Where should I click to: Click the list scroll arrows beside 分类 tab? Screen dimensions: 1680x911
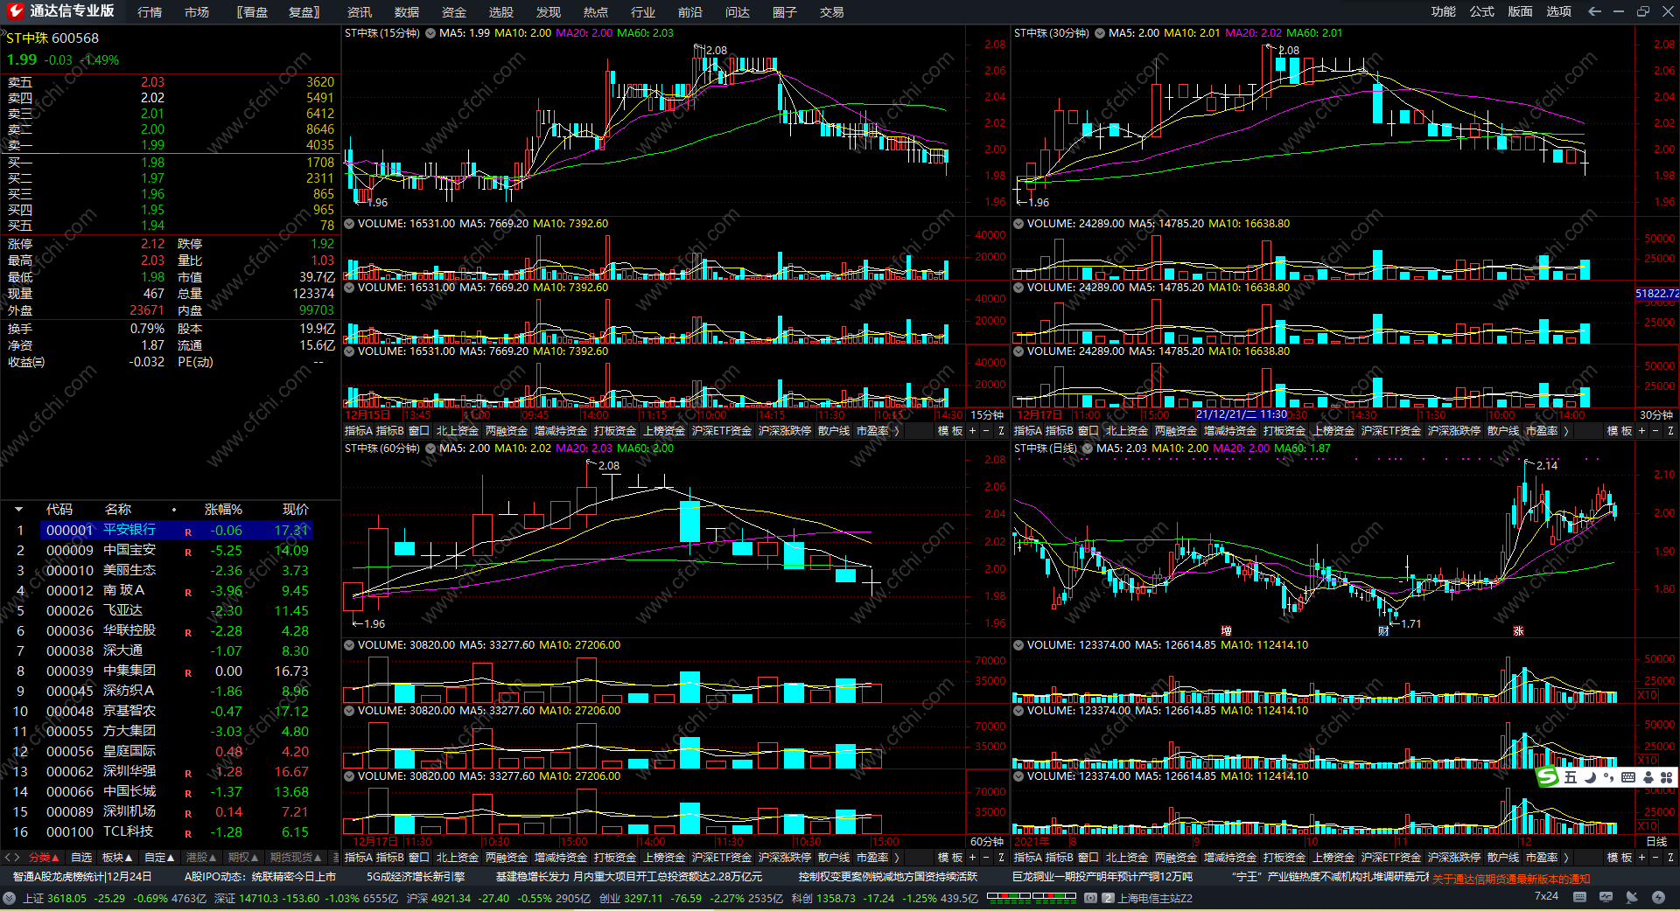click(x=12, y=858)
